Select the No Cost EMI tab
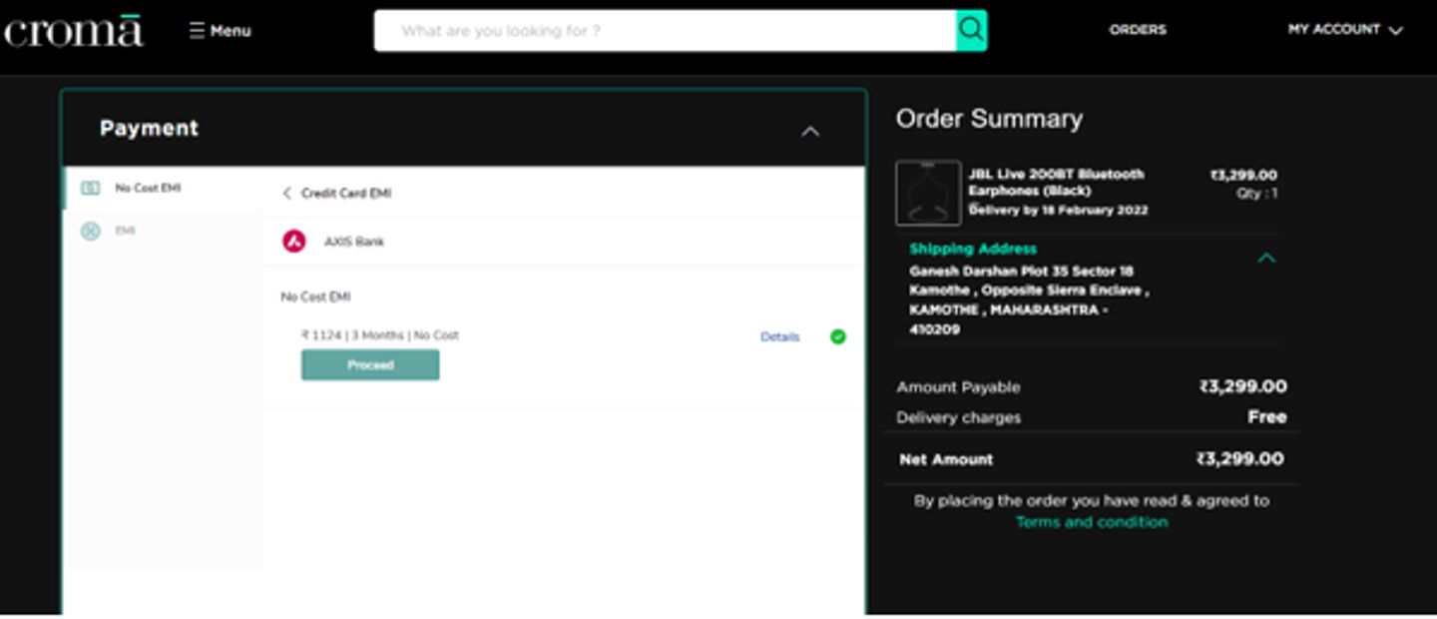Viewport: 1437px width, 619px height. [164, 188]
